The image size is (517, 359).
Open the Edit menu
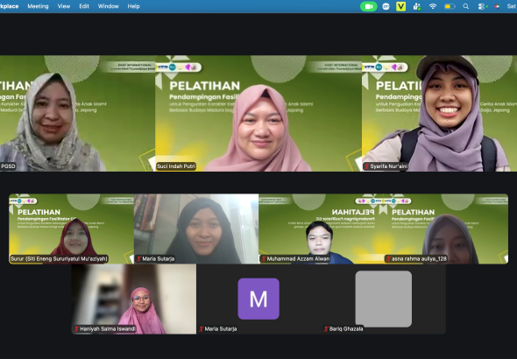coord(84,6)
